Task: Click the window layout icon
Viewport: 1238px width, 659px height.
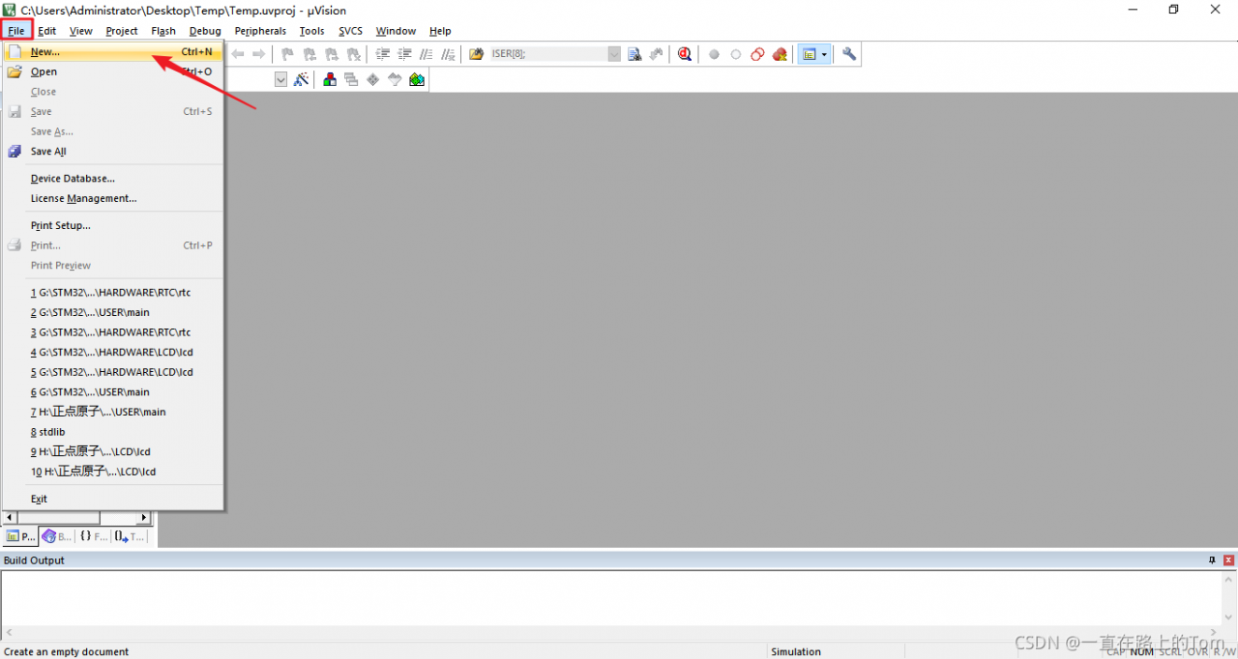Action: click(x=809, y=54)
